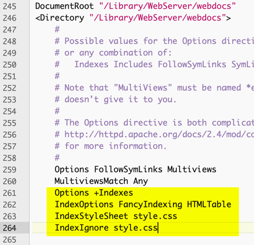
Task: Click line number 245 in the gutter
Action: tap(9, 6)
